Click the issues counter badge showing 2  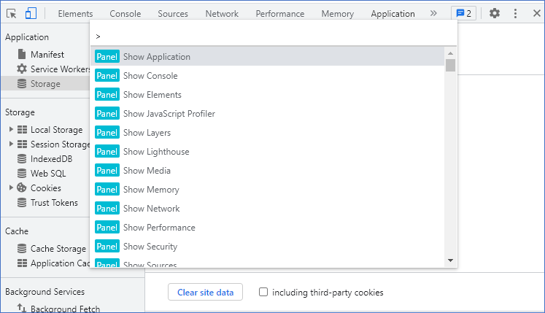pos(463,13)
